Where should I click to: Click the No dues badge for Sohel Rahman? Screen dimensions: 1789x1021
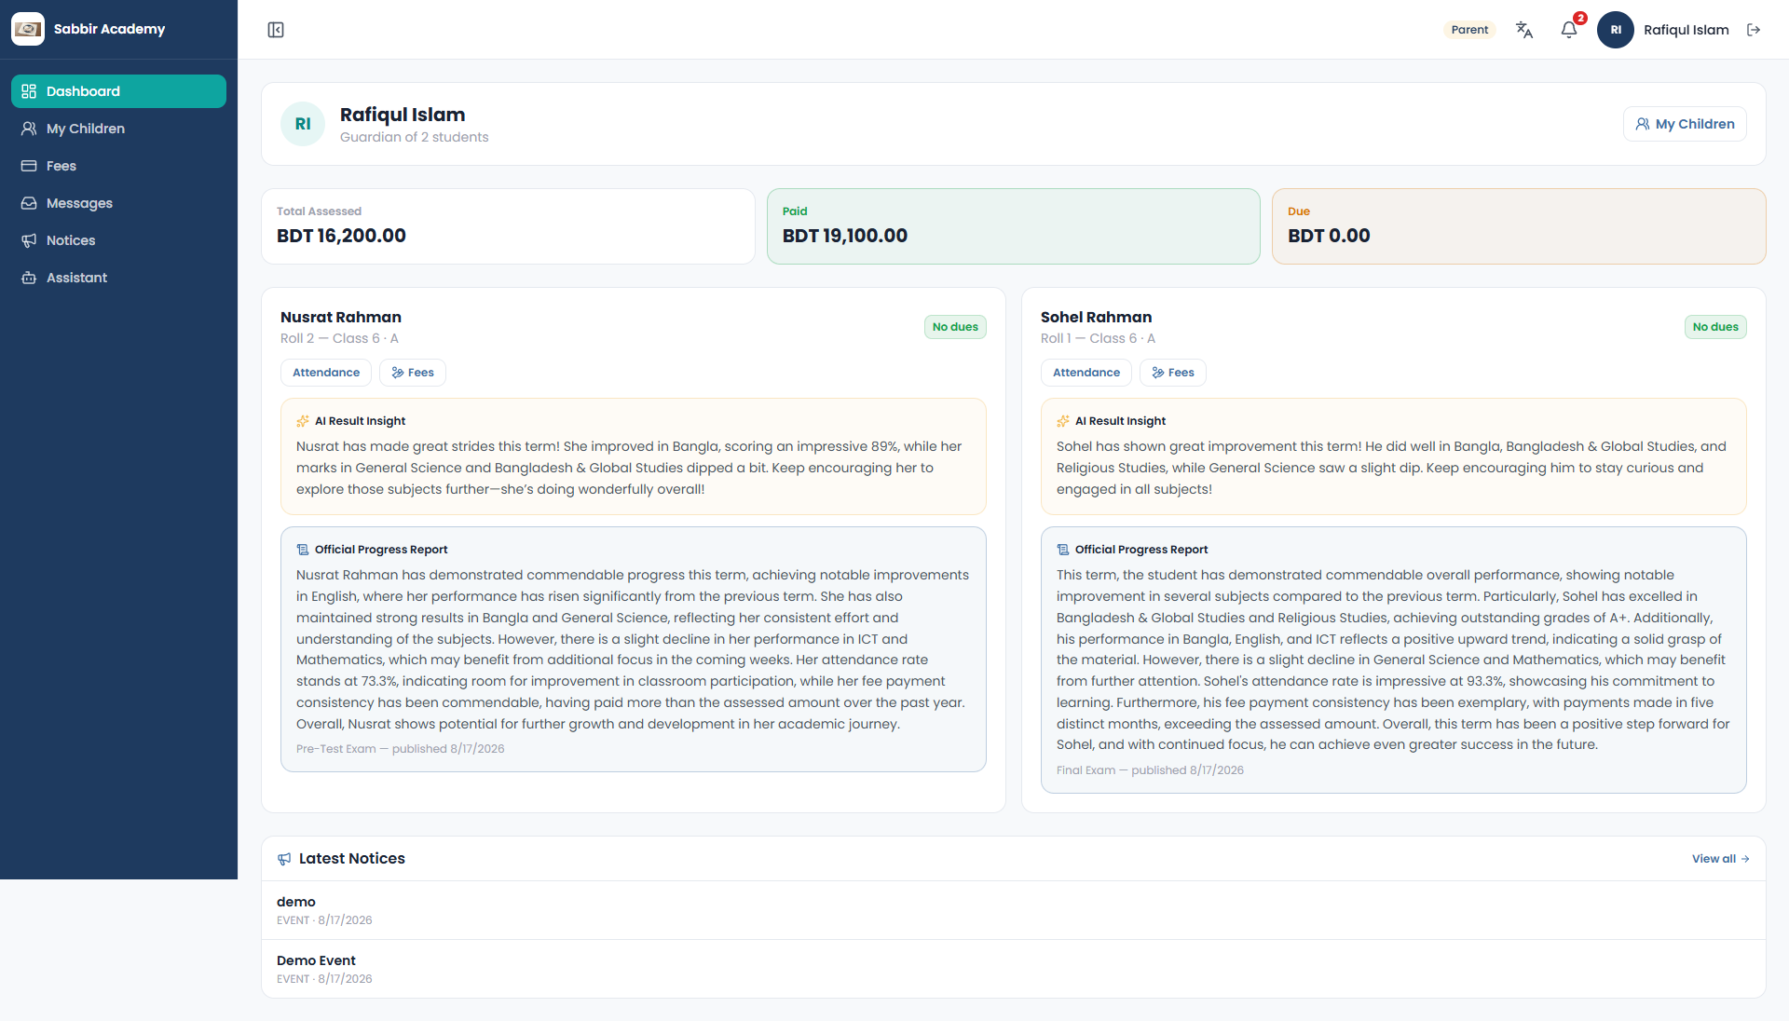[1715, 327]
